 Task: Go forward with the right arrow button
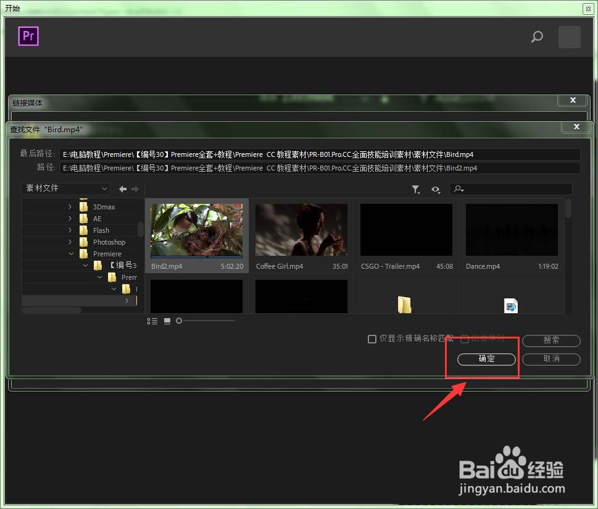point(135,189)
